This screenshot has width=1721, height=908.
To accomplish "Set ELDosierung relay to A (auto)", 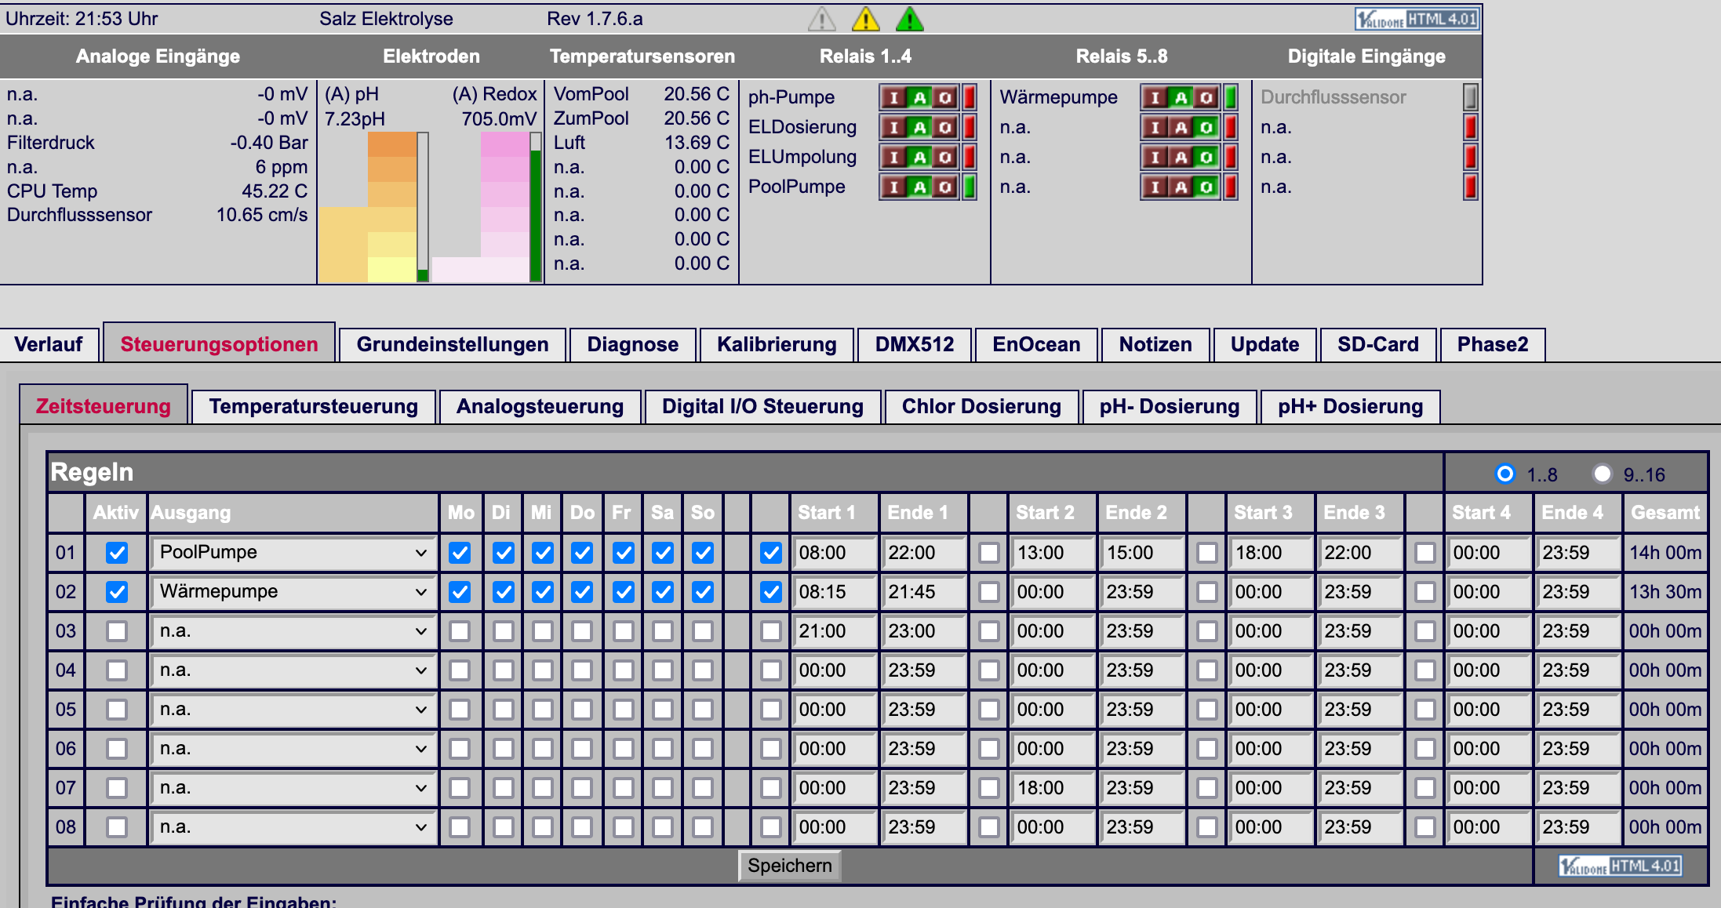I will click(919, 127).
